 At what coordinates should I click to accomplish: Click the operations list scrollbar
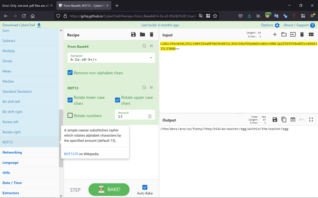tap(61, 139)
